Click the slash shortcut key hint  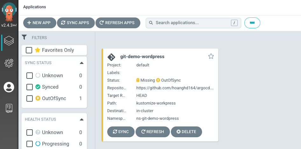point(234,23)
